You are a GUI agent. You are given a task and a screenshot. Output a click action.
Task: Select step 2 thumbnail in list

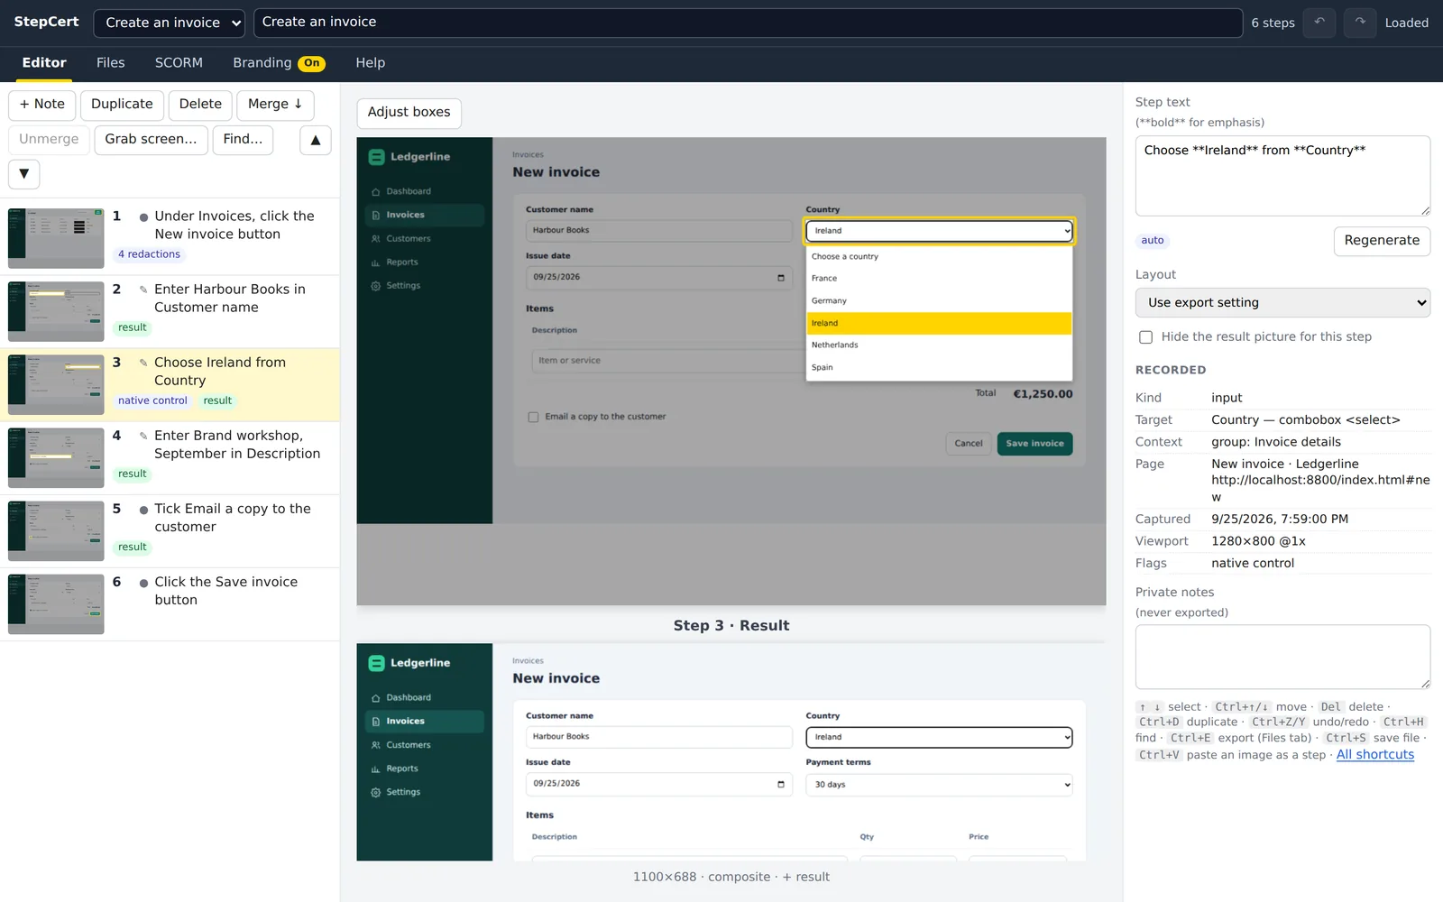click(x=56, y=311)
